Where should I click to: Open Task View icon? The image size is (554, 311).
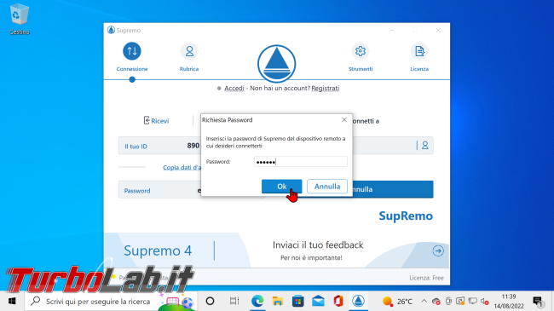click(x=234, y=301)
